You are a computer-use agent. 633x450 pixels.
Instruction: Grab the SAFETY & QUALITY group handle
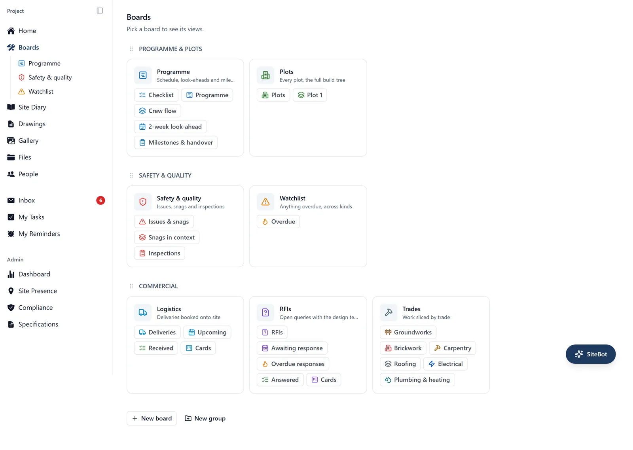click(131, 176)
